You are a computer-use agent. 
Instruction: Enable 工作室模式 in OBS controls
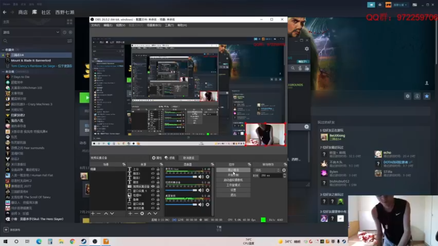pyautogui.click(x=233, y=185)
